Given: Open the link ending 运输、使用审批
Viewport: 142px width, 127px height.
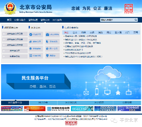Looking at the screenshot, I should click(83, 43).
